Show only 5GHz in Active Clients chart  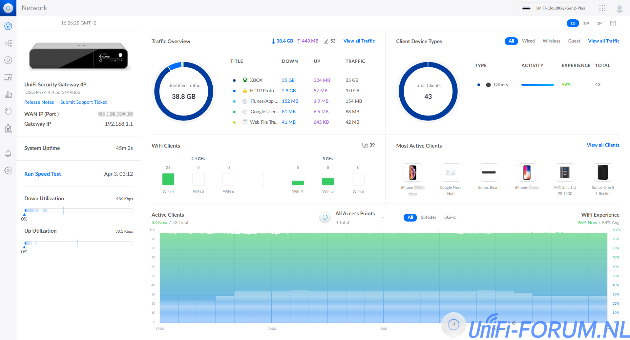pos(450,217)
